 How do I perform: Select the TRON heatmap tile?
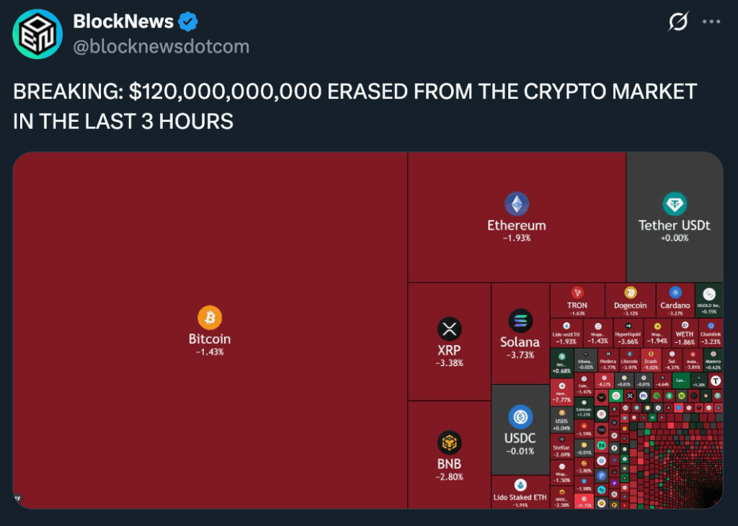[577, 300]
